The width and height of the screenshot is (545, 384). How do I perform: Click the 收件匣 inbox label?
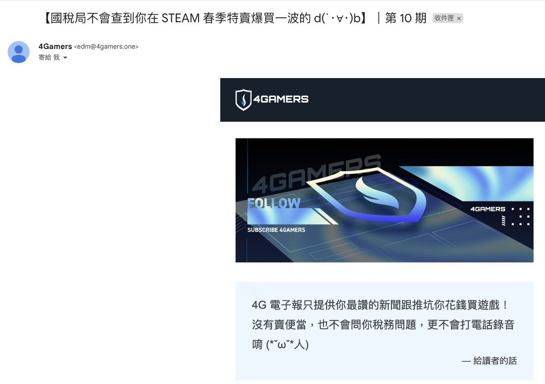444,18
